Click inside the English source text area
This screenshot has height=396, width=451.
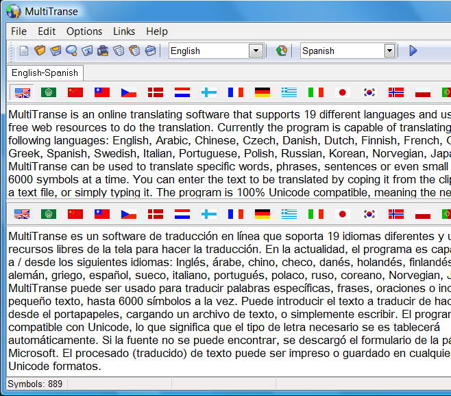click(229, 151)
